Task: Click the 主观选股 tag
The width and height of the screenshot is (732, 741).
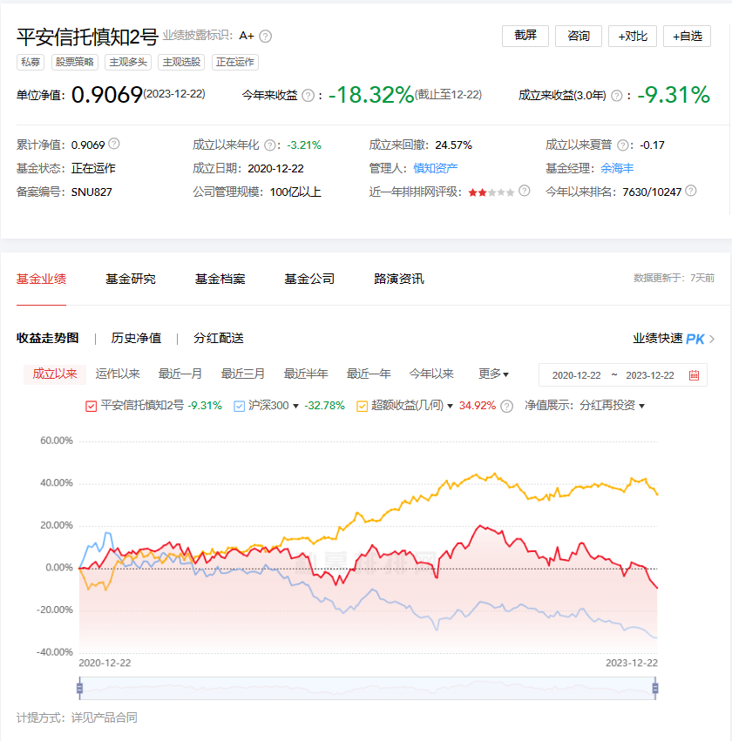Action: [181, 62]
